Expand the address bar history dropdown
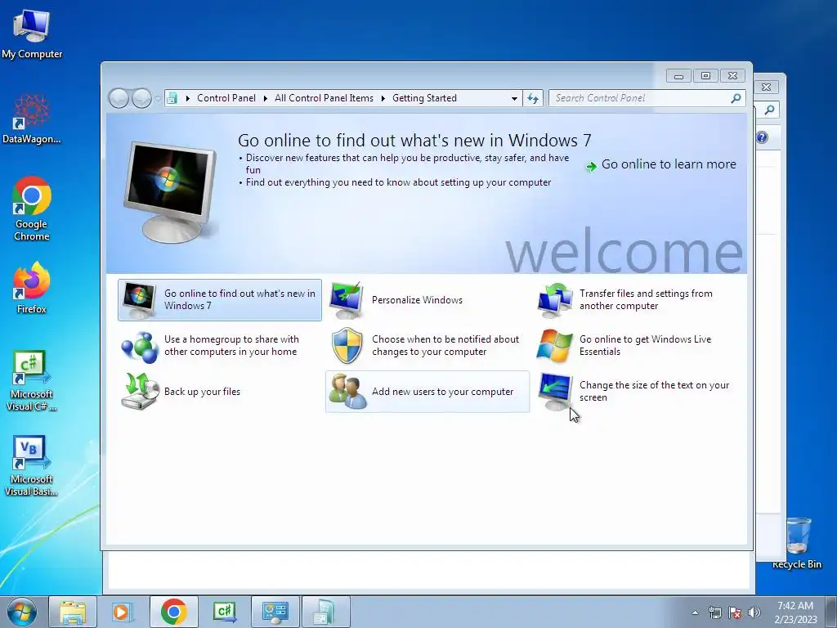837x628 pixels. tap(514, 98)
